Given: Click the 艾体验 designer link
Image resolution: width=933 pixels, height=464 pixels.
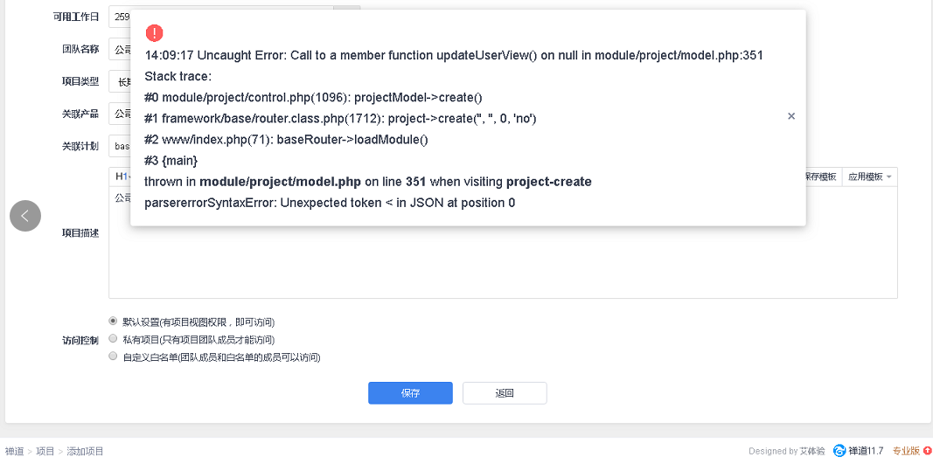Looking at the screenshot, I should [x=811, y=451].
